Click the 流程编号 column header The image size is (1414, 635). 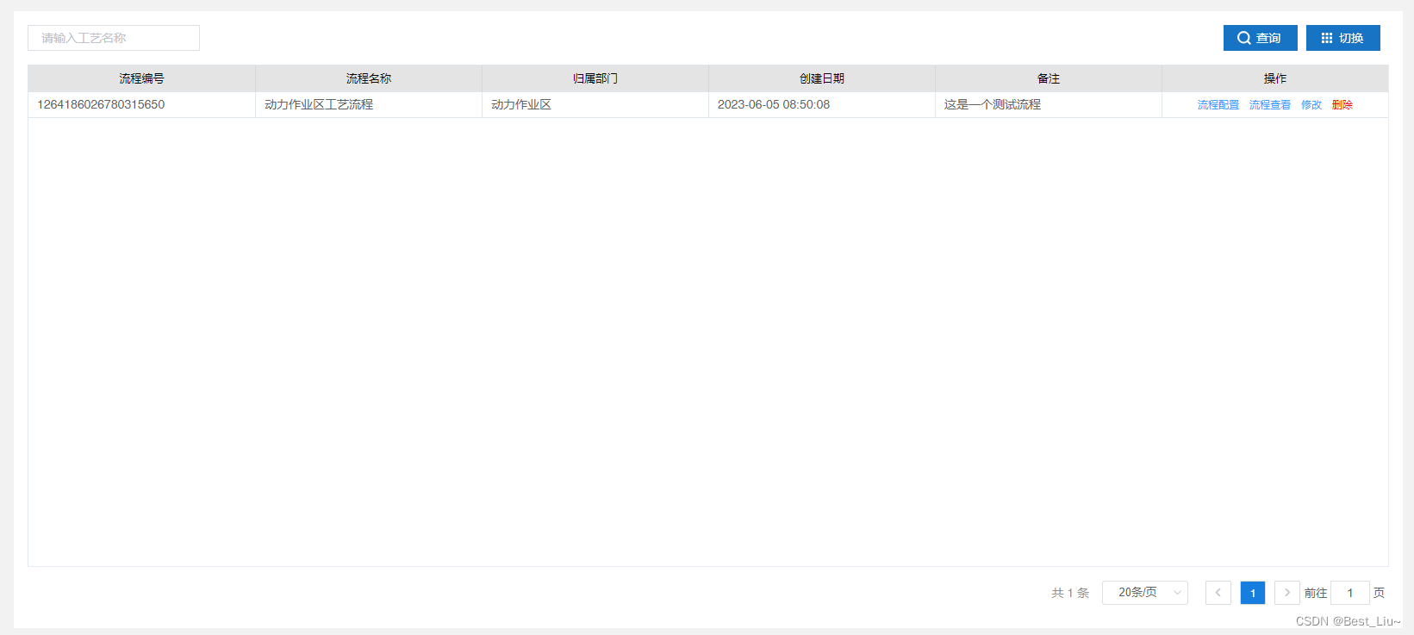point(141,78)
